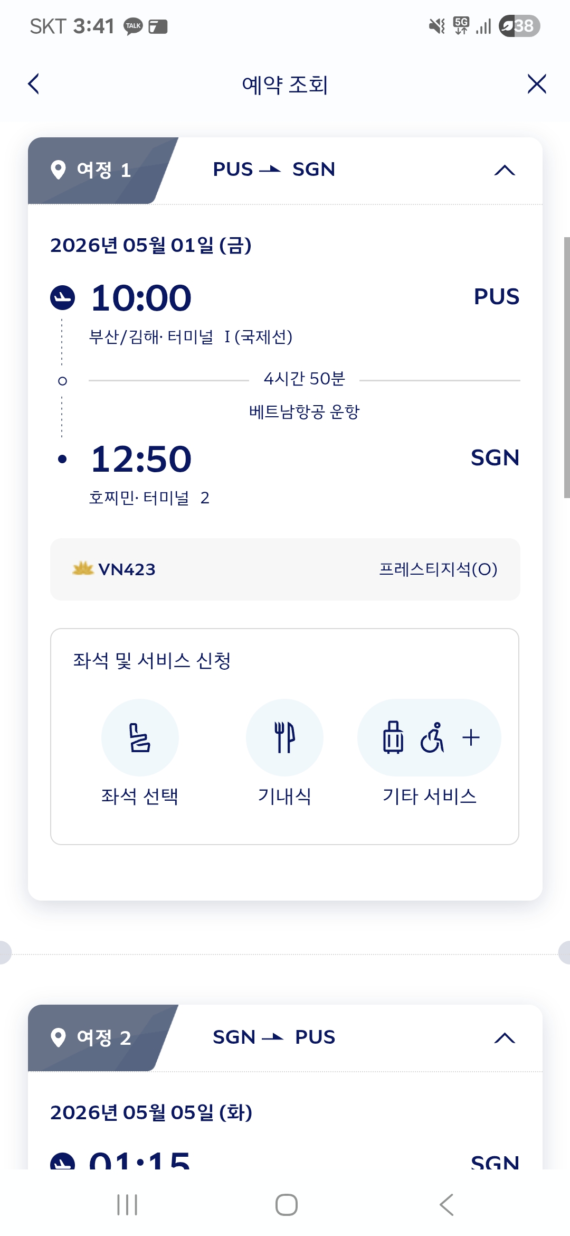Collapse the Itinerary 2 section
This screenshot has width=570, height=1236.
point(504,1038)
